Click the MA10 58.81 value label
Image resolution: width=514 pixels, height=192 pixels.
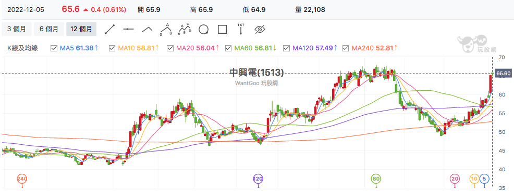point(139,48)
